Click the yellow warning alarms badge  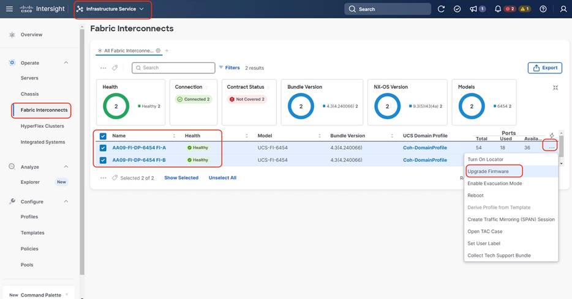[525, 9]
